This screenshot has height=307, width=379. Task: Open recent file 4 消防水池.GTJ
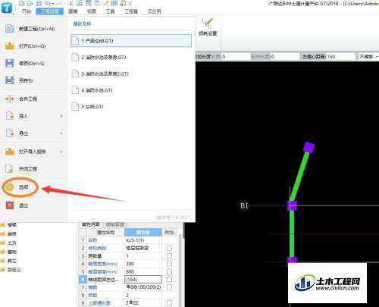[131, 90]
